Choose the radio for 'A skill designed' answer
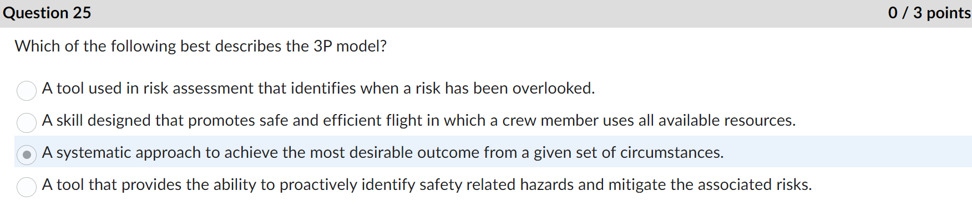Viewport: 972px width, 206px height. pyautogui.click(x=27, y=122)
